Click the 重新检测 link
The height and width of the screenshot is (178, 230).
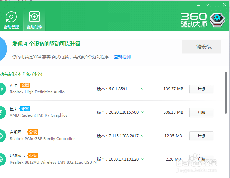click(x=122, y=57)
